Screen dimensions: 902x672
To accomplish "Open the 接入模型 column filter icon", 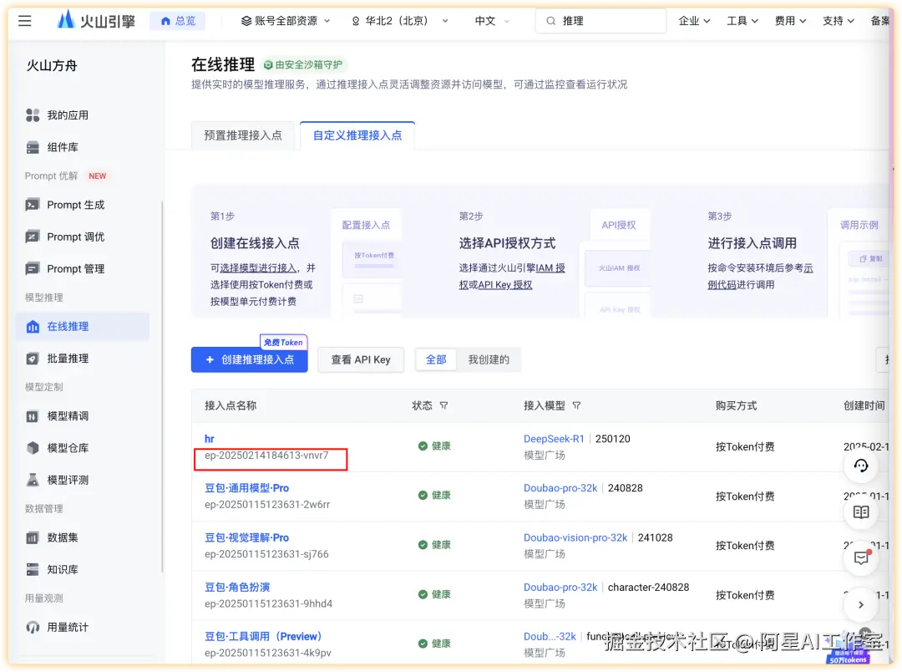I will (577, 405).
